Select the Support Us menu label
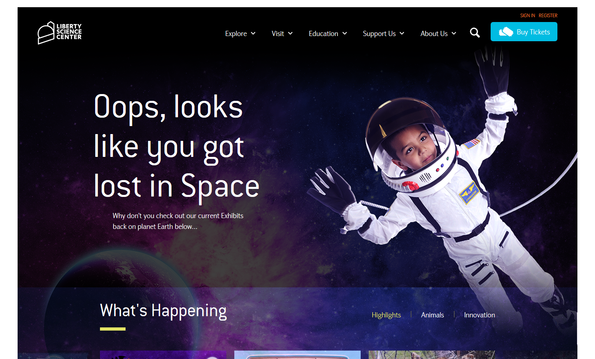The width and height of the screenshot is (595, 359). pos(379,34)
